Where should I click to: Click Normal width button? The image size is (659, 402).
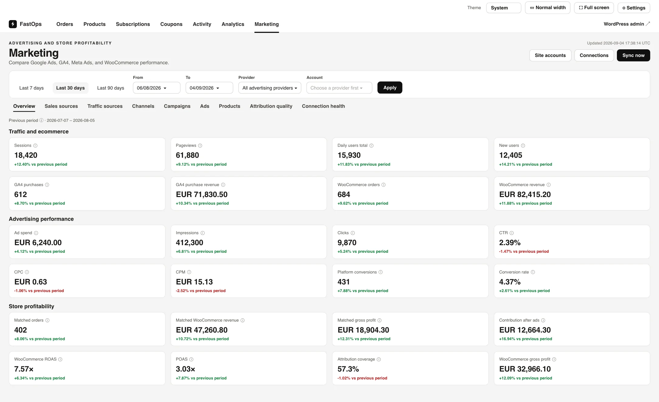tap(548, 8)
